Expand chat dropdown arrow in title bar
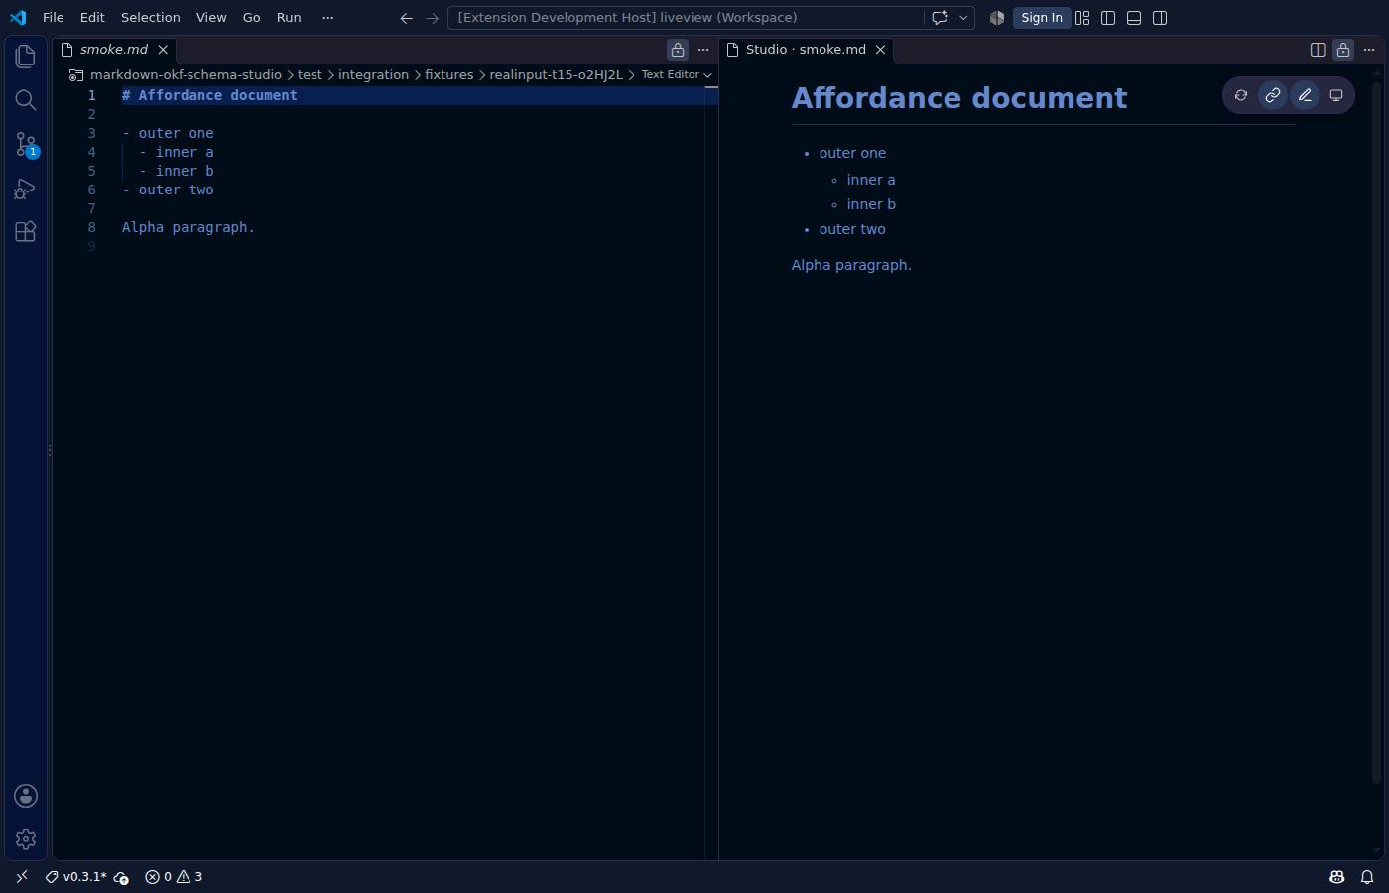This screenshot has width=1389, height=893. click(963, 18)
